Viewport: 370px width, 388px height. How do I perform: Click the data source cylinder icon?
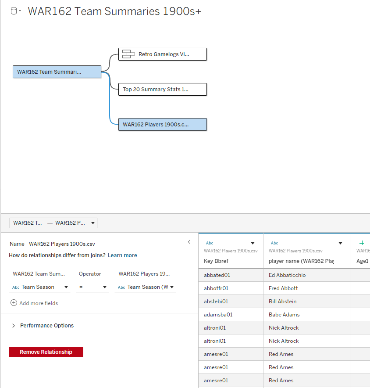pos(14,11)
